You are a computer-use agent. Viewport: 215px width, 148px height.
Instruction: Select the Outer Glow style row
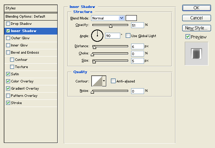(x=31, y=38)
